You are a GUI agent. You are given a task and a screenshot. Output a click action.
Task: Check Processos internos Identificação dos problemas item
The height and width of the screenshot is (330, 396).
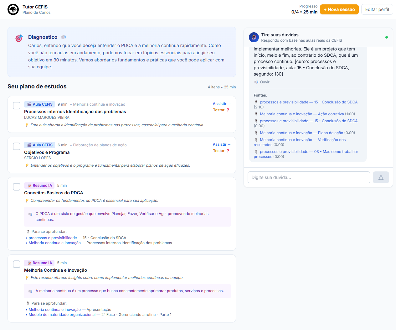(17, 106)
